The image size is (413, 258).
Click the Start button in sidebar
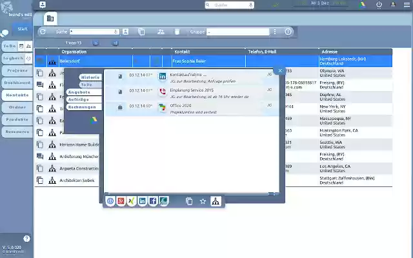click(x=23, y=29)
